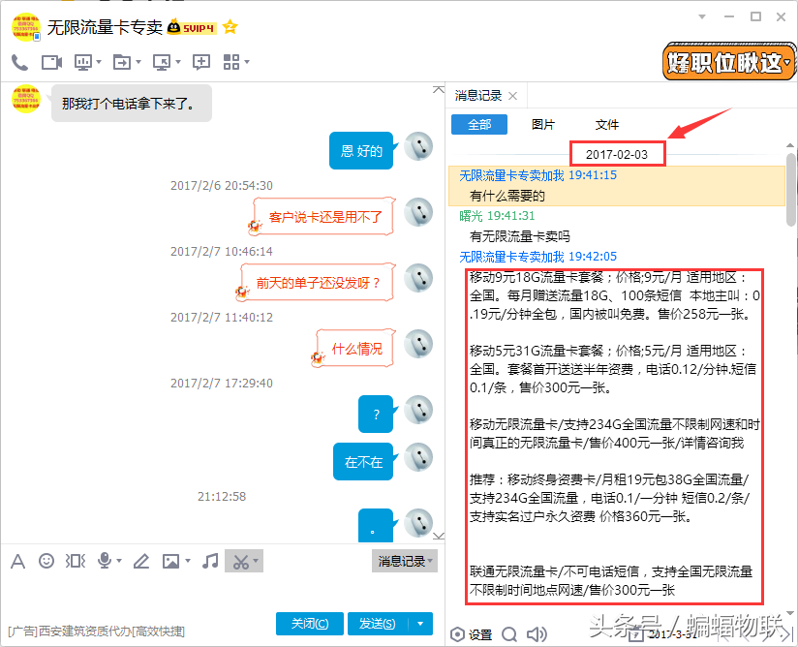Image resolution: width=798 pixels, height=647 pixels.
Task: Expand the send image dropdown
Action: click(x=188, y=560)
